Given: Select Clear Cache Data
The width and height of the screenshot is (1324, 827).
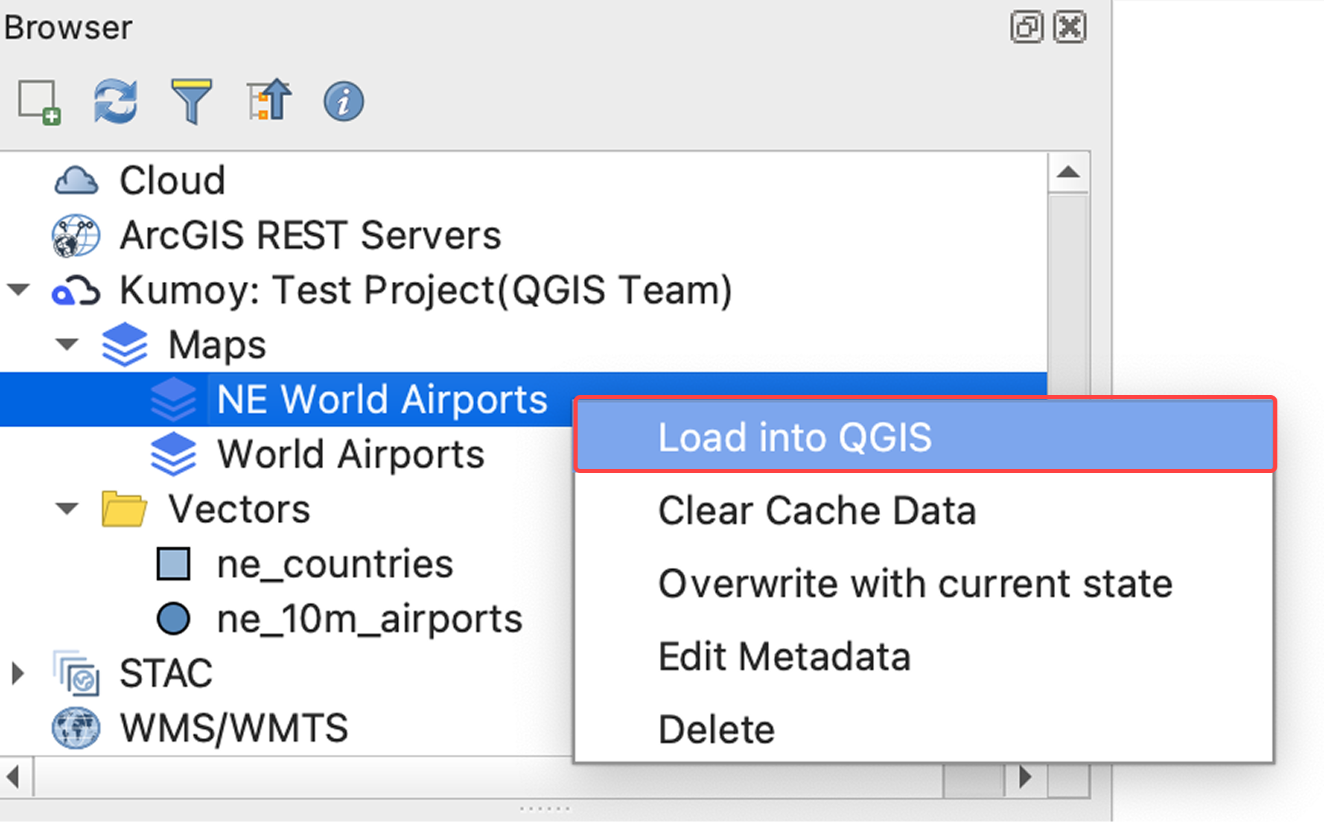Looking at the screenshot, I should pos(816,511).
